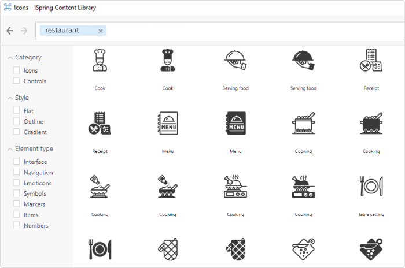
Task: Select the outline Cook chef icon
Action: click(100, 61)
